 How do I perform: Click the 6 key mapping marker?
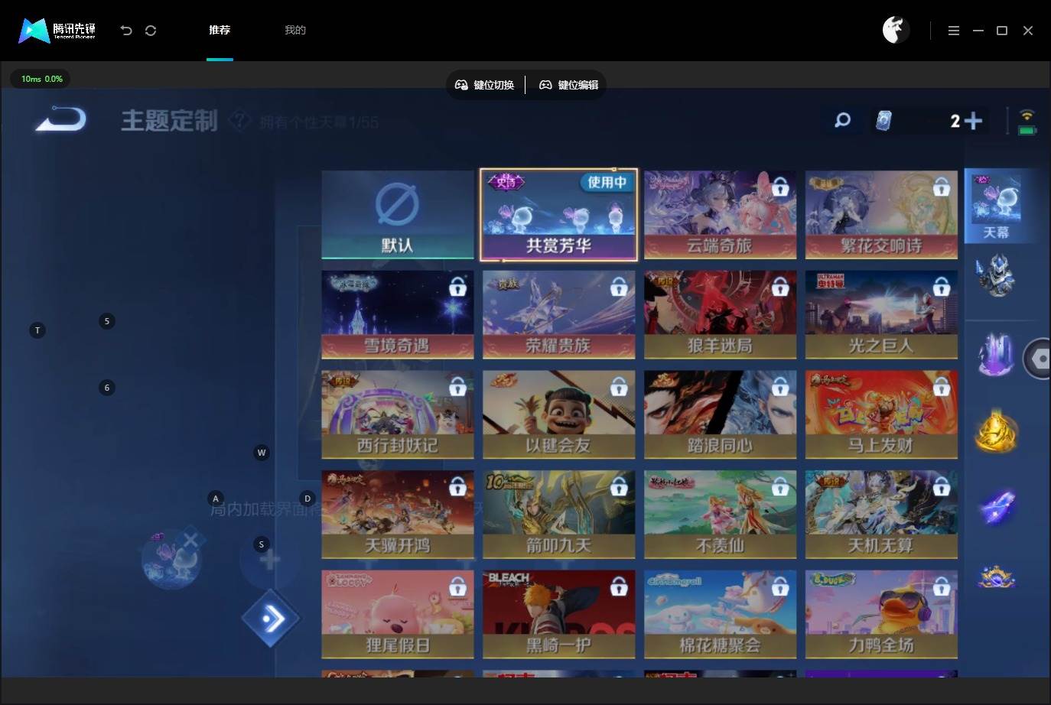(x=107, y=388)
